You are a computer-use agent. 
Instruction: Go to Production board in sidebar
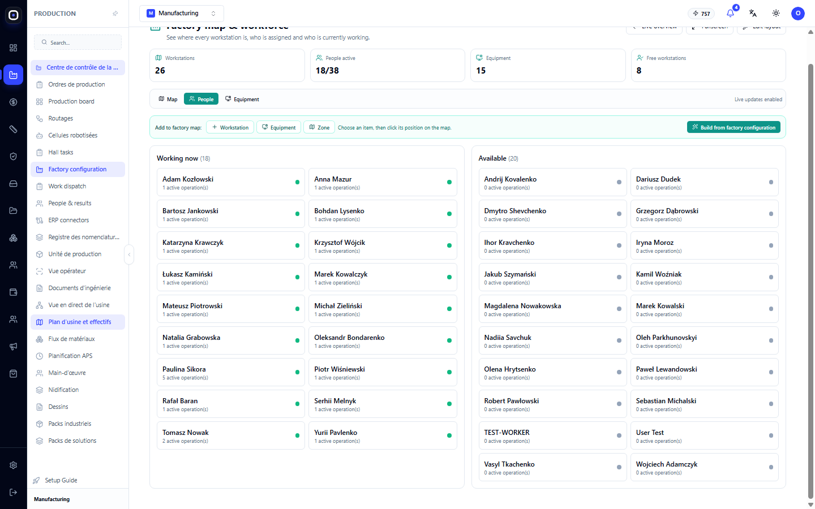tap(78, 101)
